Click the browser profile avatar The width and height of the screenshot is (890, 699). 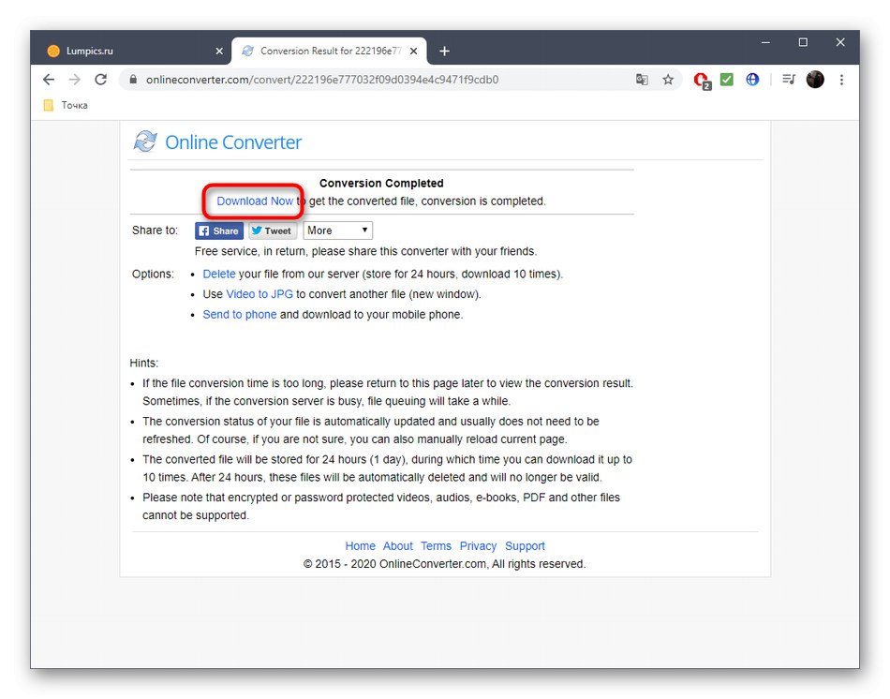click(x=814, y=80)
